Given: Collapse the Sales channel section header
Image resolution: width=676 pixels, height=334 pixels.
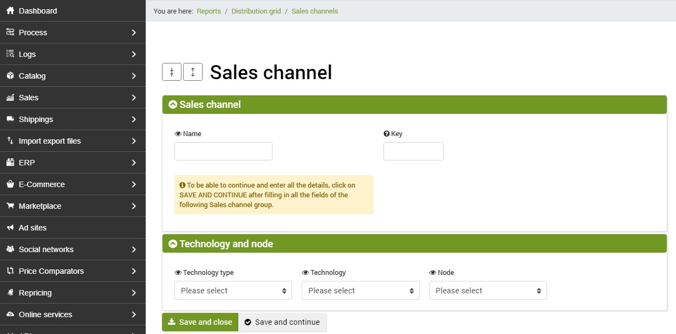Looking at the screenshot, I should [x=414, y=105].
